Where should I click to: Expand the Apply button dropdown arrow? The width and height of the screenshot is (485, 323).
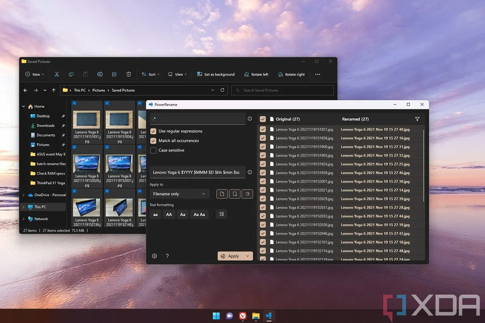248,256
